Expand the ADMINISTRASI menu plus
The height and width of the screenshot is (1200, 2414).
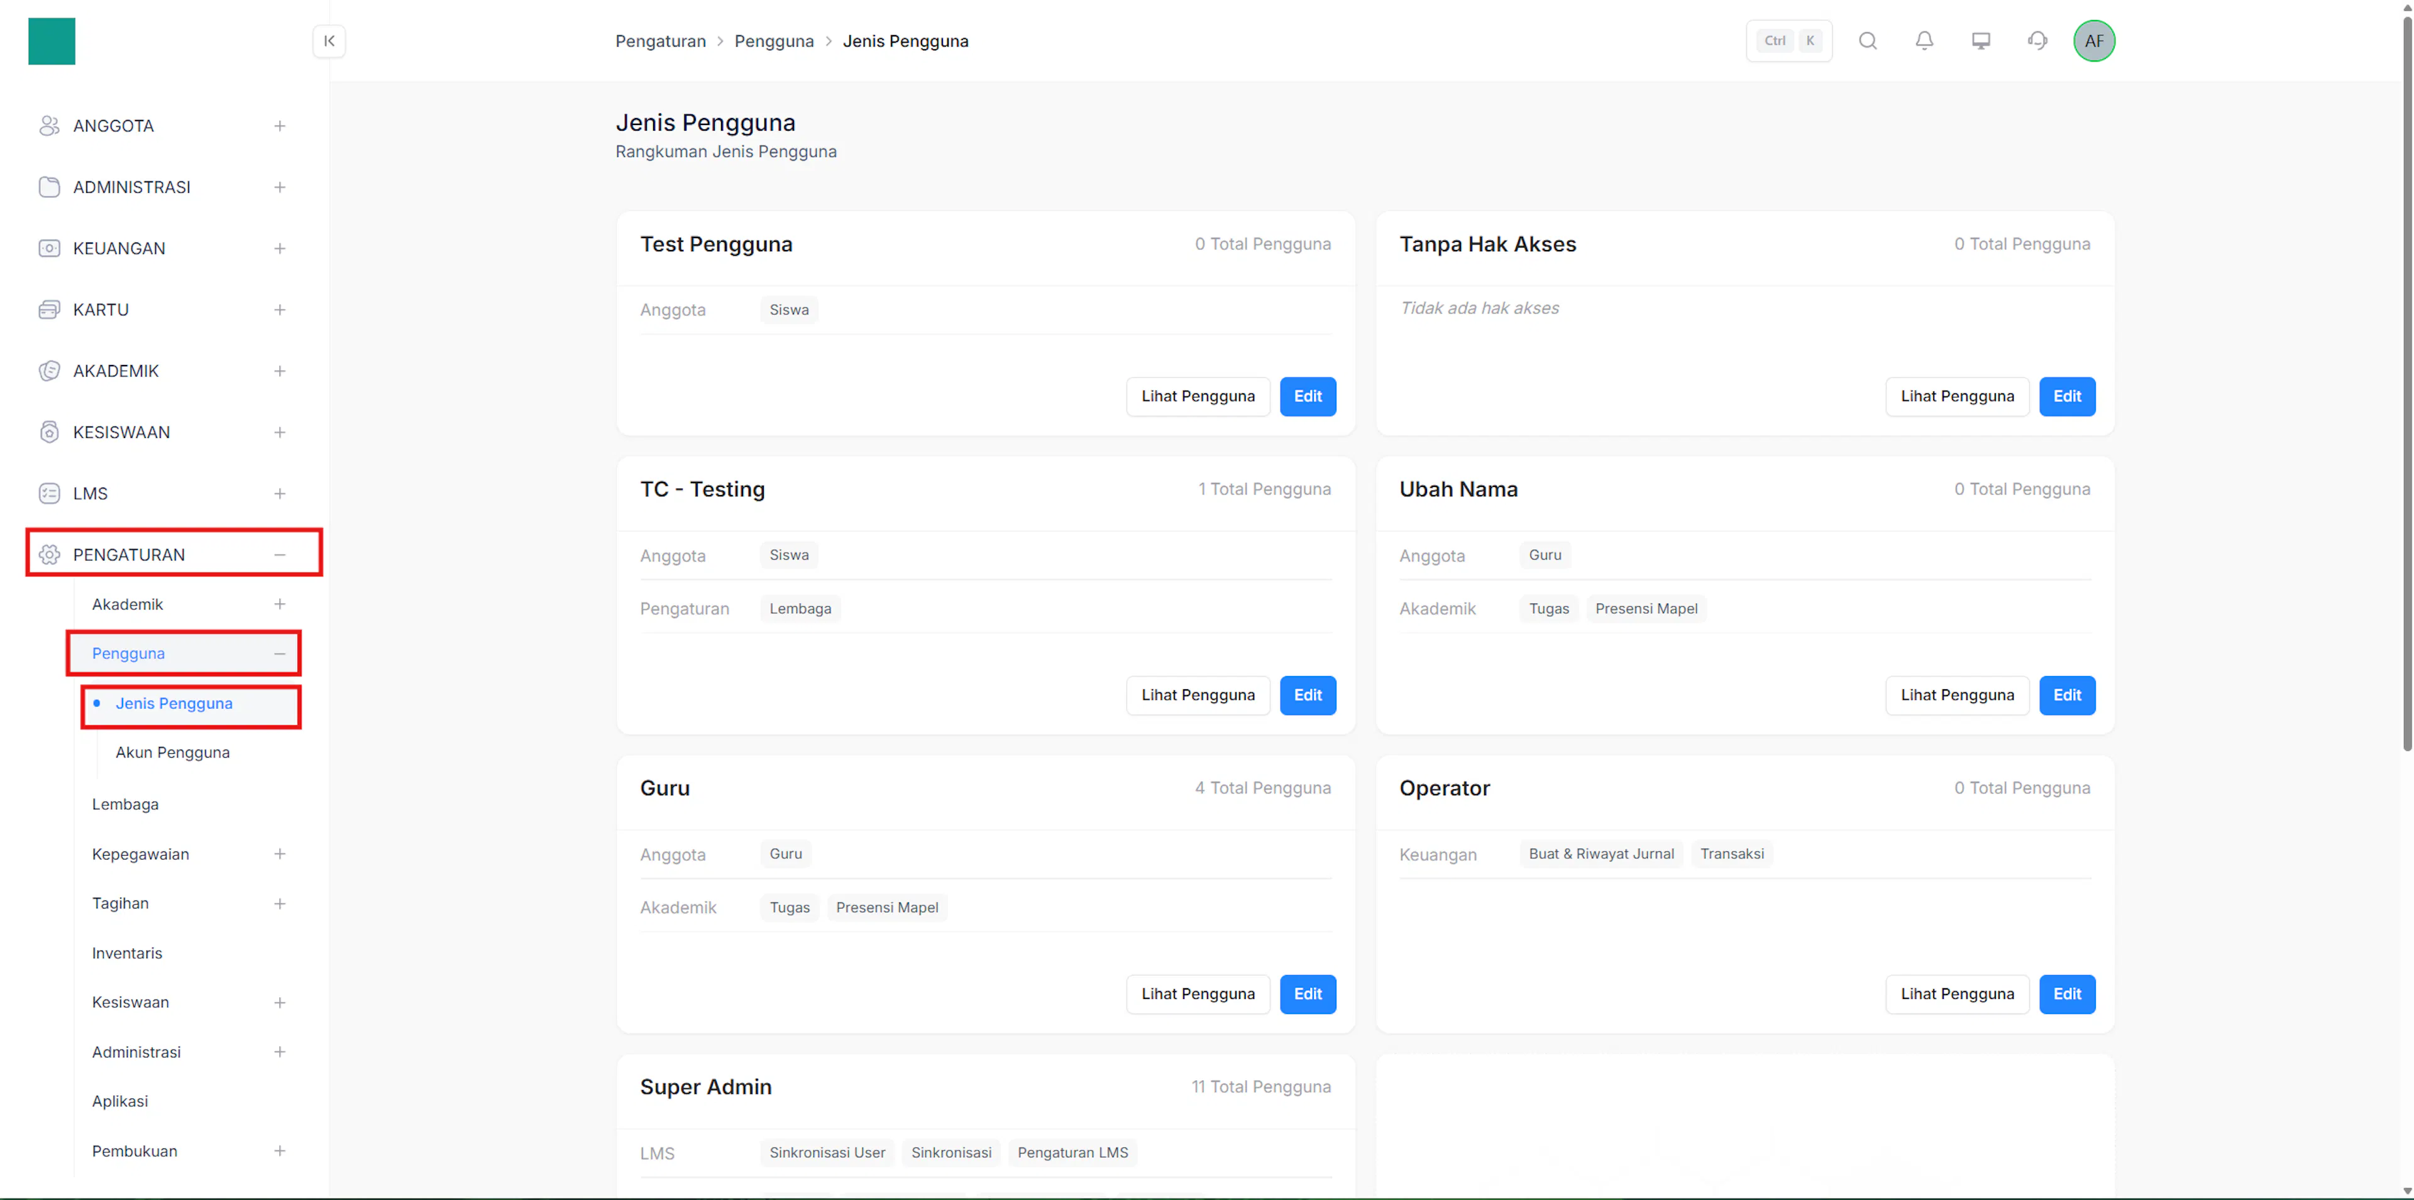(x=279, y=187)
